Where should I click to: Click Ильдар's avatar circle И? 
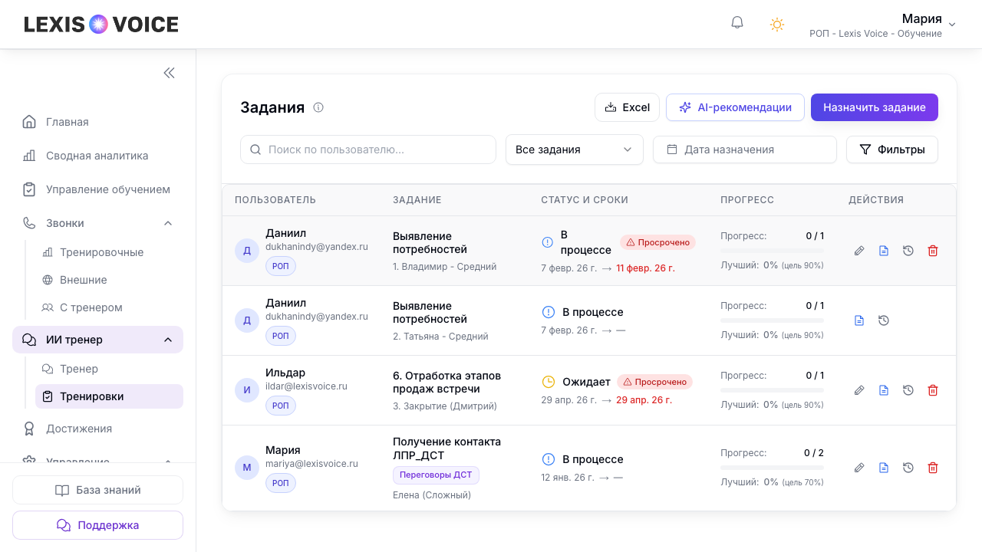[247, 390]
